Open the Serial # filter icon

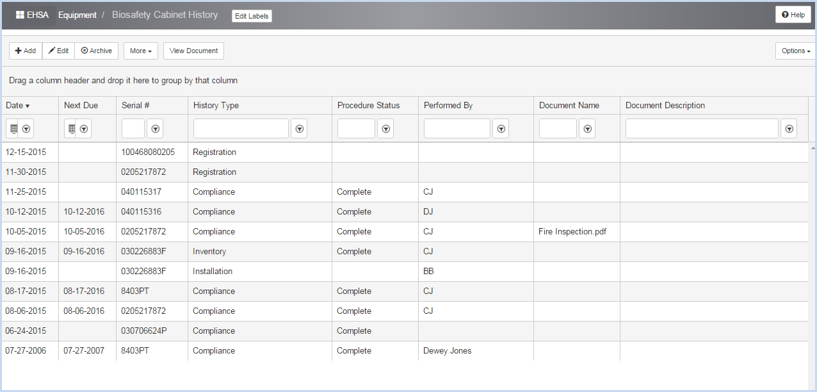(155, 129)
